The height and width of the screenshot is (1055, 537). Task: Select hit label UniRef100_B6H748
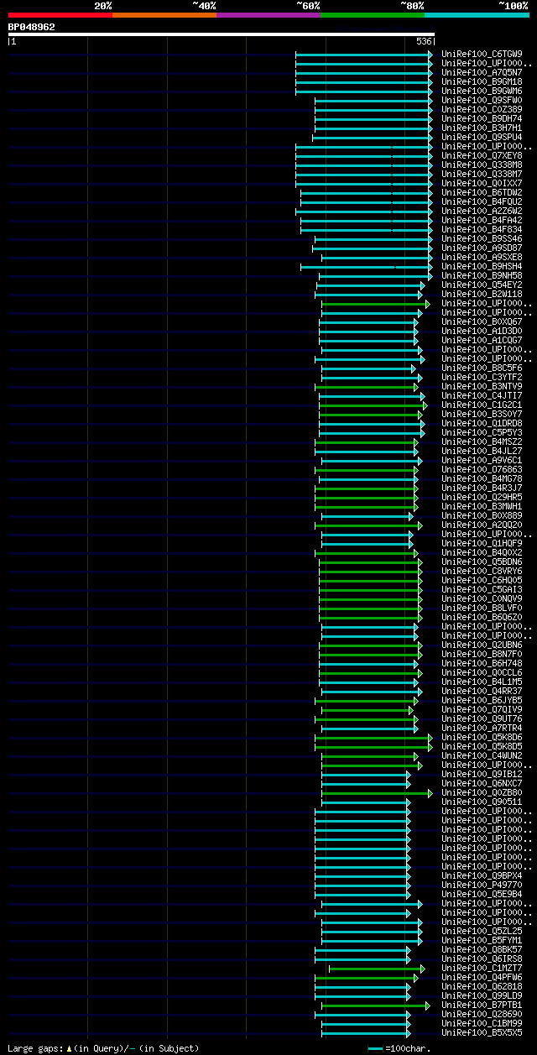482,664
